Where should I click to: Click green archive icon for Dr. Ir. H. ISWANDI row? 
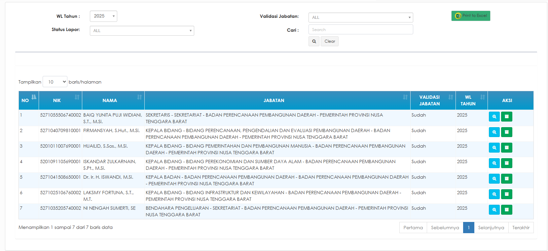click(x=507, y=179)
